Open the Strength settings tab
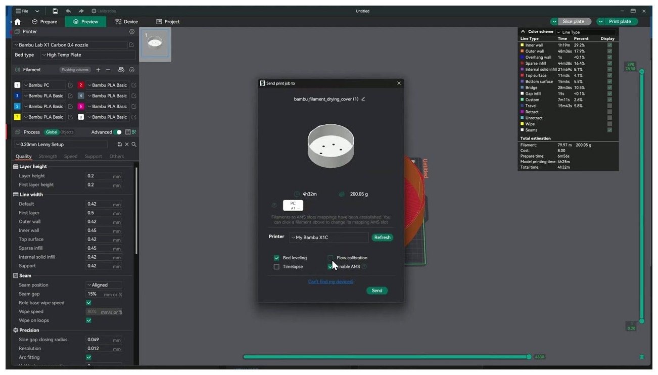Screen dimensions: 658x375 click(x=48, y=157)
